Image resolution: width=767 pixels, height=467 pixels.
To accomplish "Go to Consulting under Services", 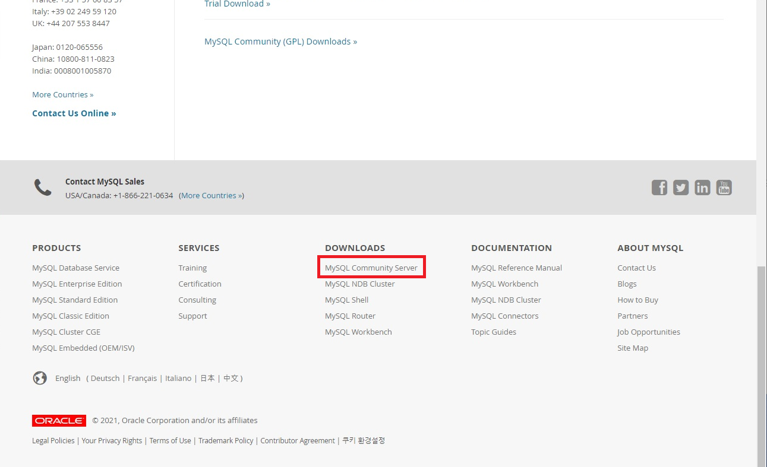I will pos(197,300).
